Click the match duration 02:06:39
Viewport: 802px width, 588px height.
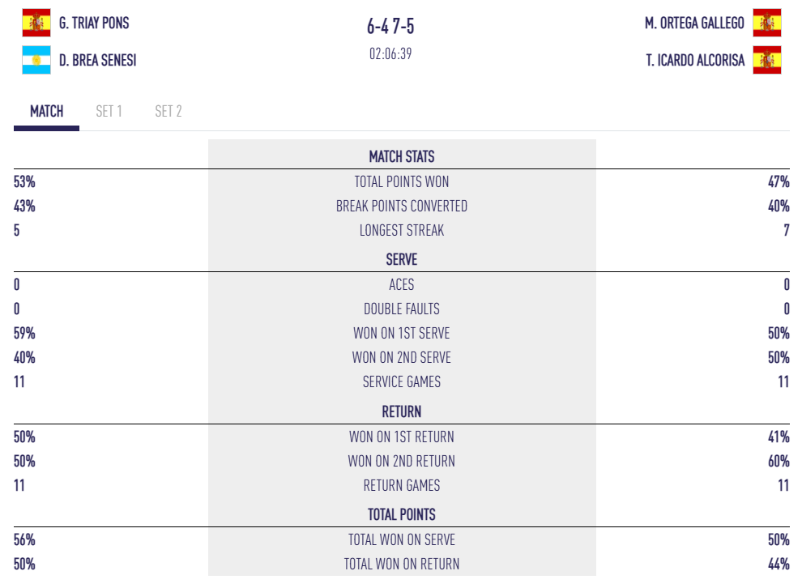pyautogui.click(x=390, y=54)
